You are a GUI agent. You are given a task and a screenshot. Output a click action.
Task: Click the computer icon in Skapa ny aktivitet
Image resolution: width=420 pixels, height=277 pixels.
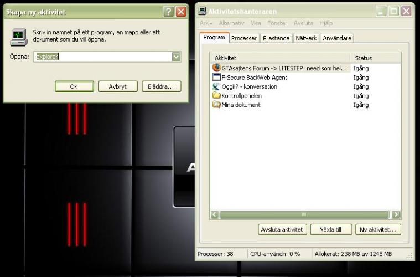pos(19,37)
